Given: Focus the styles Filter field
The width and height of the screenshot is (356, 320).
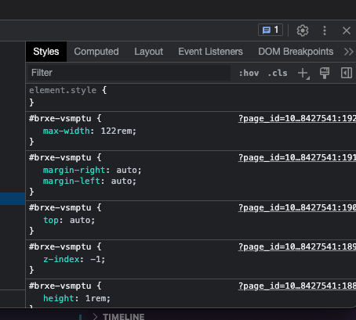Looking at the screenshot, I should [x=129, y=73].
